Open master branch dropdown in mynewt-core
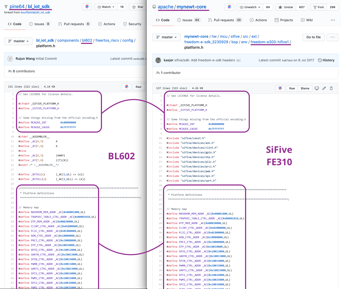This screenshot has width=341, height=289. click(166, 37)
